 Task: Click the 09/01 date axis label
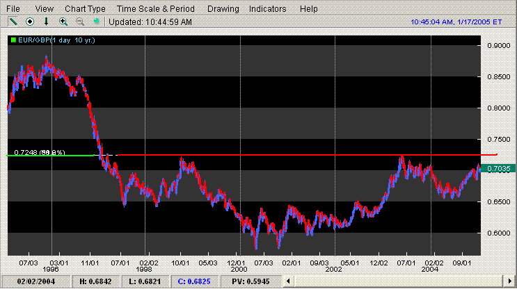point(461,263)
